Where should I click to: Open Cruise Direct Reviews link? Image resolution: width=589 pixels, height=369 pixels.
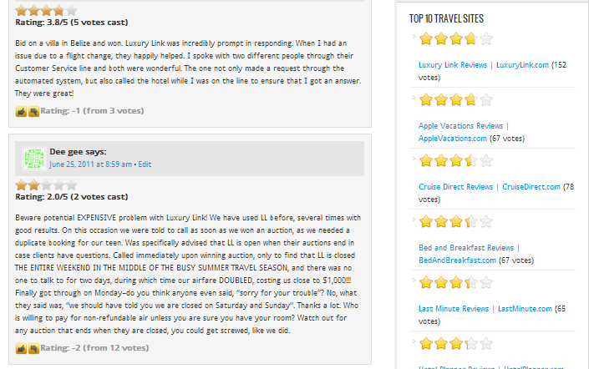coord(455,187)
